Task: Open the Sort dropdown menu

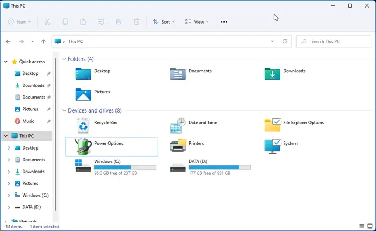Action: pos(163,22)
